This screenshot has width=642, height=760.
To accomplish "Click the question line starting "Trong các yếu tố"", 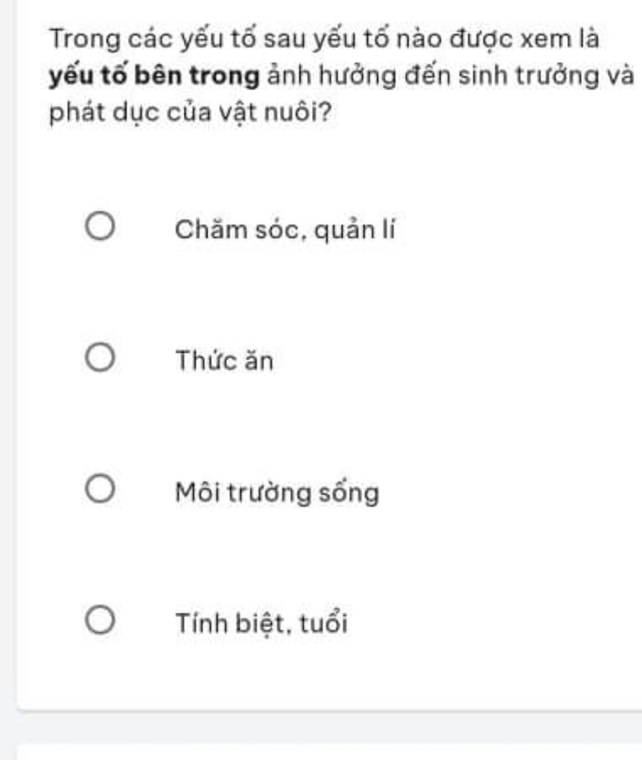I will pos(324,39).
